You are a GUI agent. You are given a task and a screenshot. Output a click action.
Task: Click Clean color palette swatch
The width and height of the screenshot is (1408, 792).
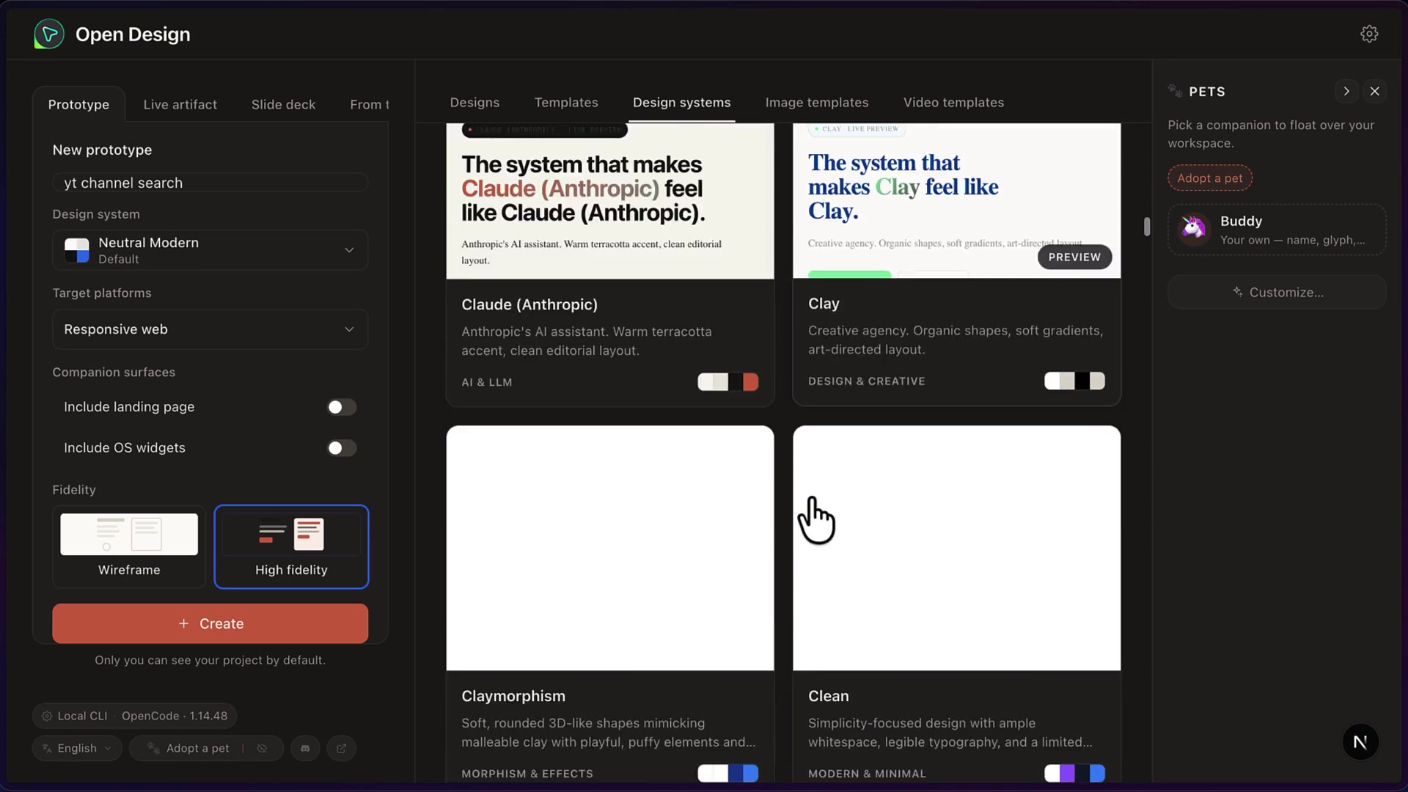(x=1075, y=773)
